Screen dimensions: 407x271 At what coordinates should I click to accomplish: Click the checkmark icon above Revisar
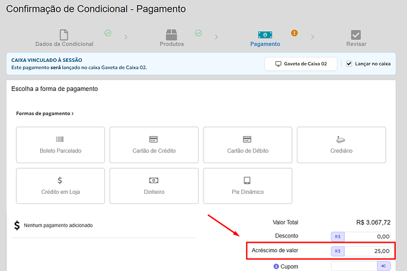[x=356, y=35]
